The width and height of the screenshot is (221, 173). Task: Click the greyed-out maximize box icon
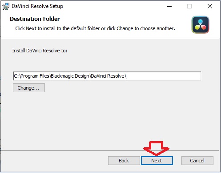coord(189,6)
